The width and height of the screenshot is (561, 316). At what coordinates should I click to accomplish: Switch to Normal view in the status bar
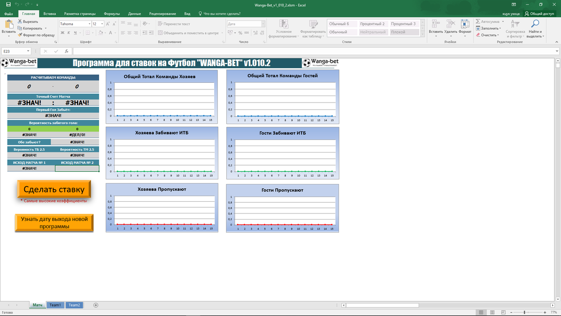click(481, 312)
